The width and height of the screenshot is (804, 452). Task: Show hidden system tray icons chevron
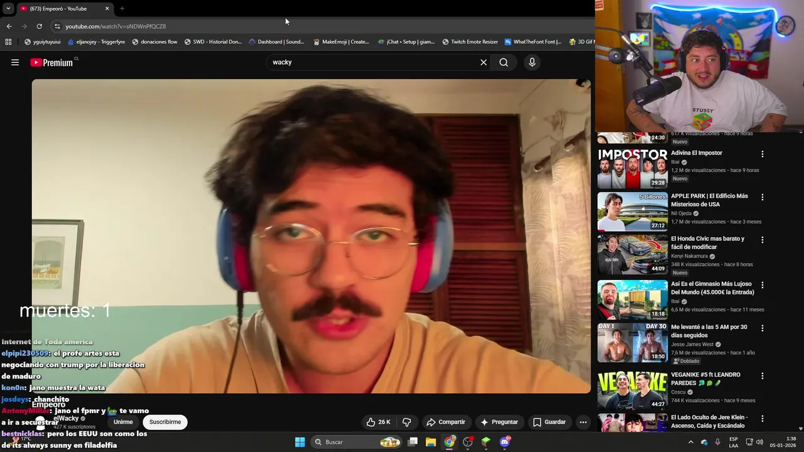691,442
